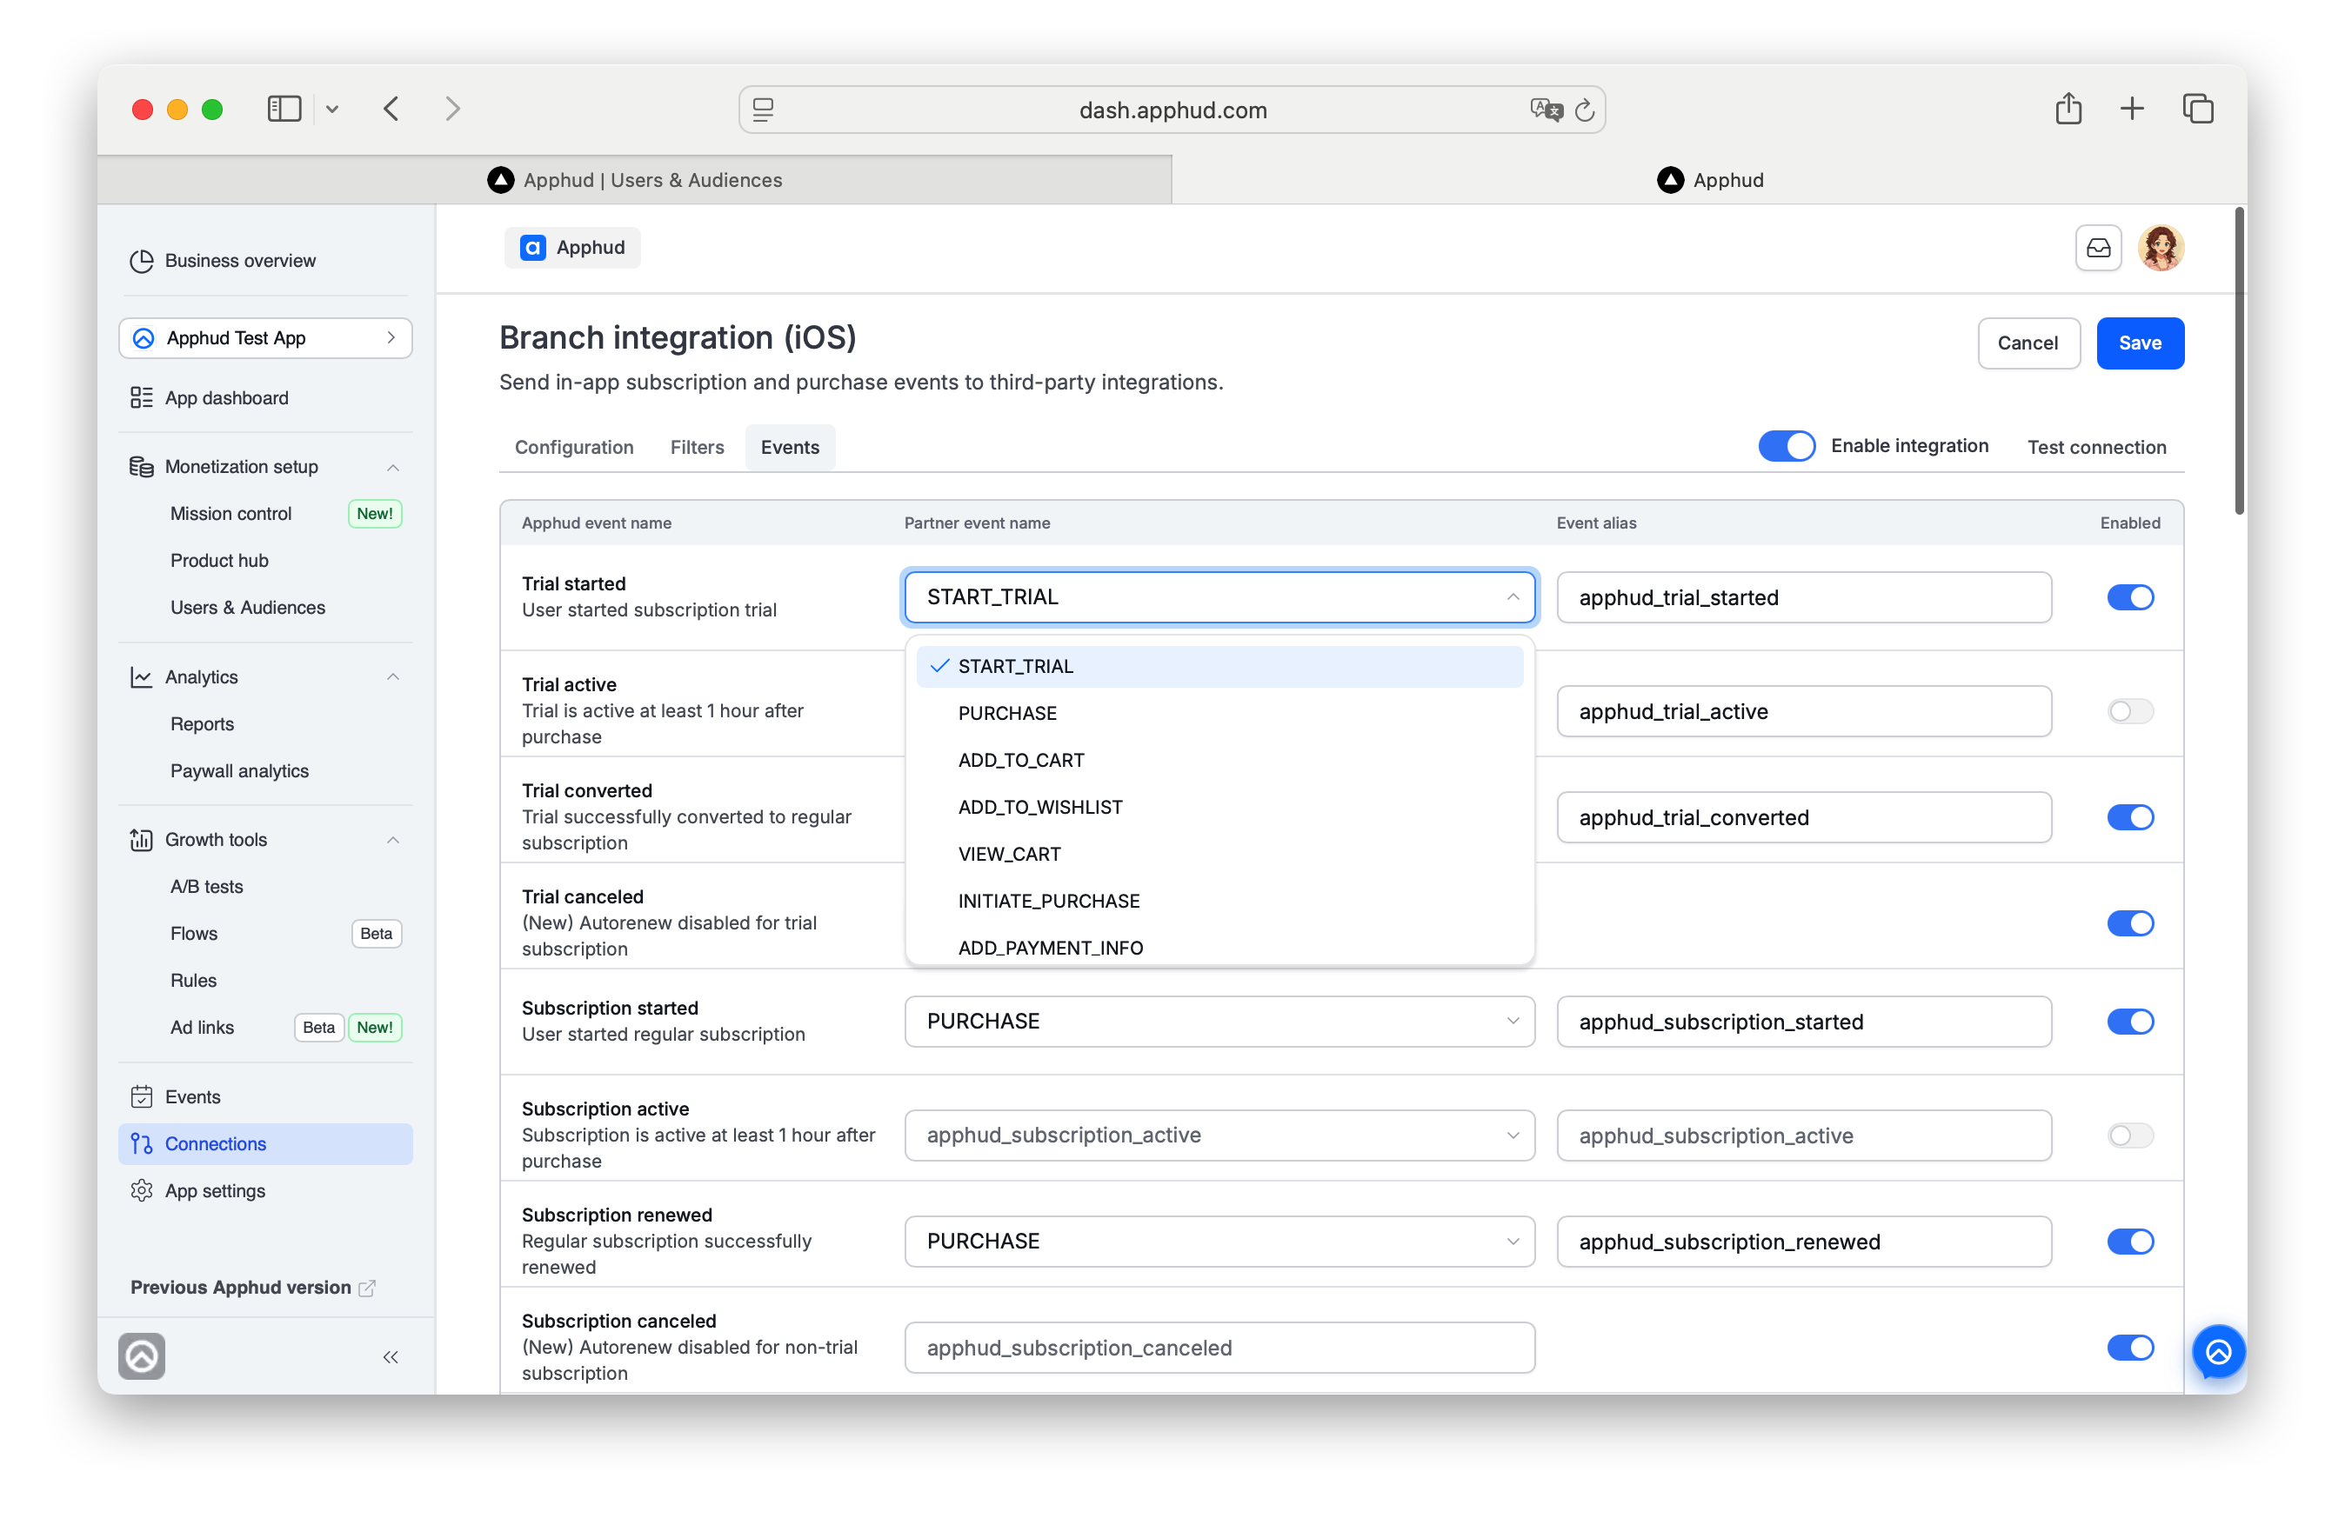
Task: Click the page reader icon in address bar
Action: (763, 110)
